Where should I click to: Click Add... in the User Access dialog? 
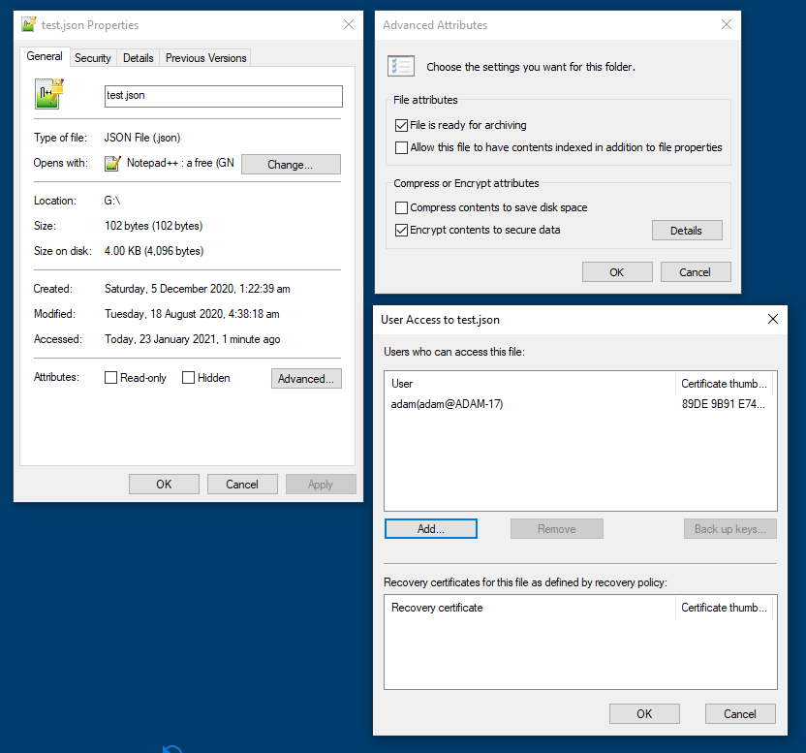pyautogui.click(x=431, y=529)
